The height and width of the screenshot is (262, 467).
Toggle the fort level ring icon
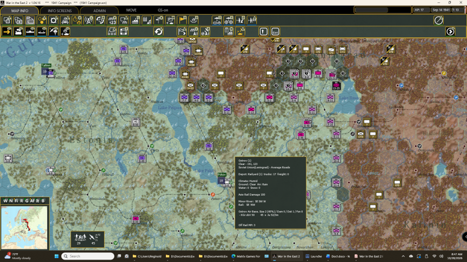(54, 20)
